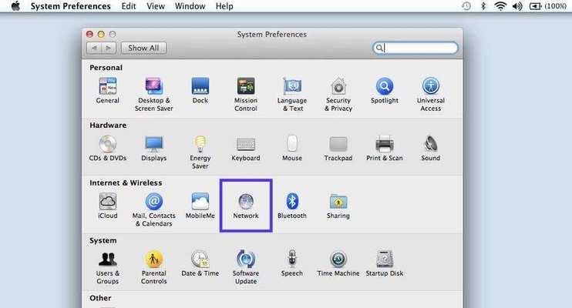Open CDs & DVDs preferences
572x308 pixels.
click(x=108, y=149)
